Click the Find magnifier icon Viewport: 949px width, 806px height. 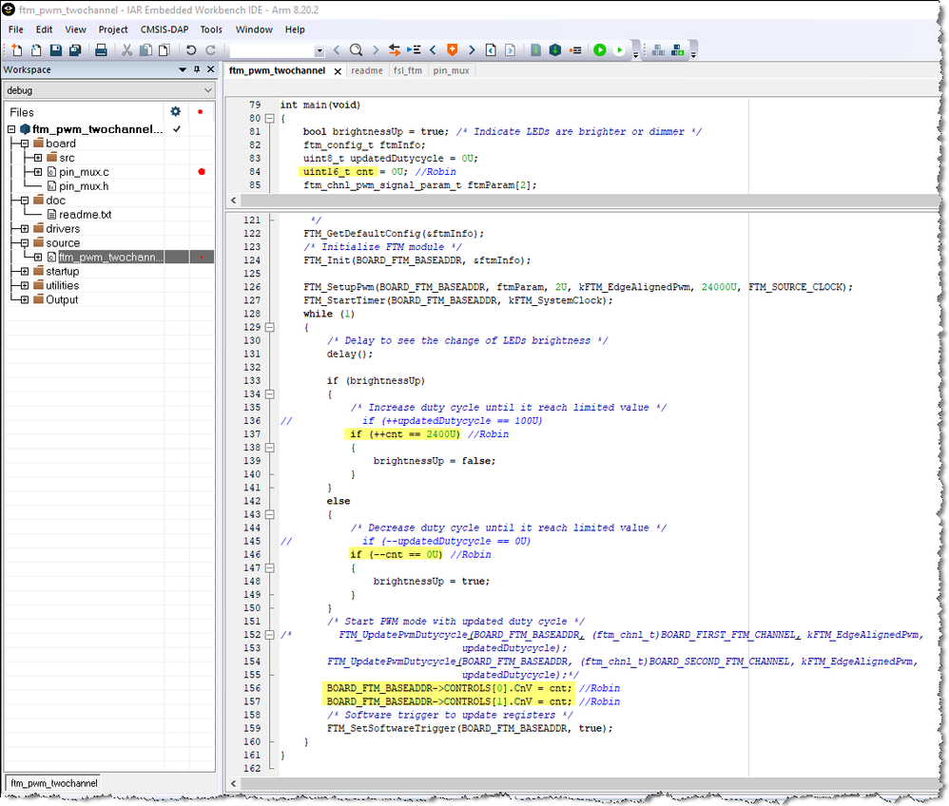tap(356, 49)
